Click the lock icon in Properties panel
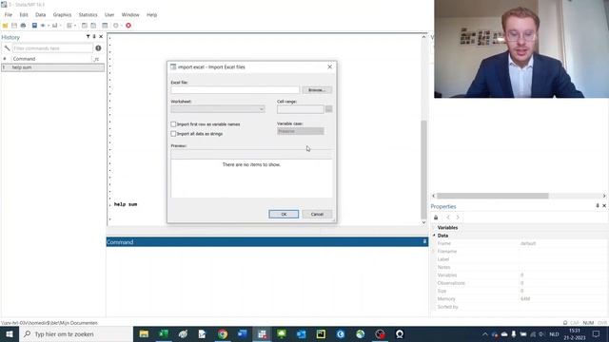The height and width of the screenshot is (342, 609). [436, 218]
